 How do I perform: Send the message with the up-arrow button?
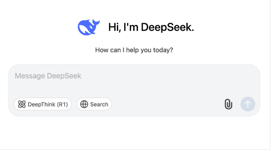tap(248, 104)
